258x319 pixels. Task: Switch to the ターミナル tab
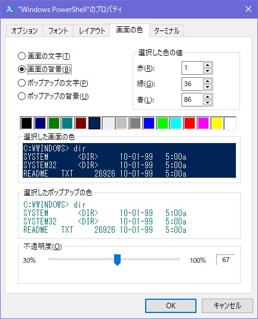pos(167,31)
